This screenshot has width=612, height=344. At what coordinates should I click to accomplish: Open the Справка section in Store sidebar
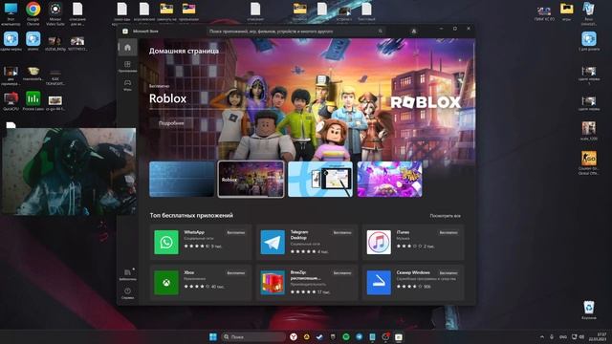[x=127, y=293]
